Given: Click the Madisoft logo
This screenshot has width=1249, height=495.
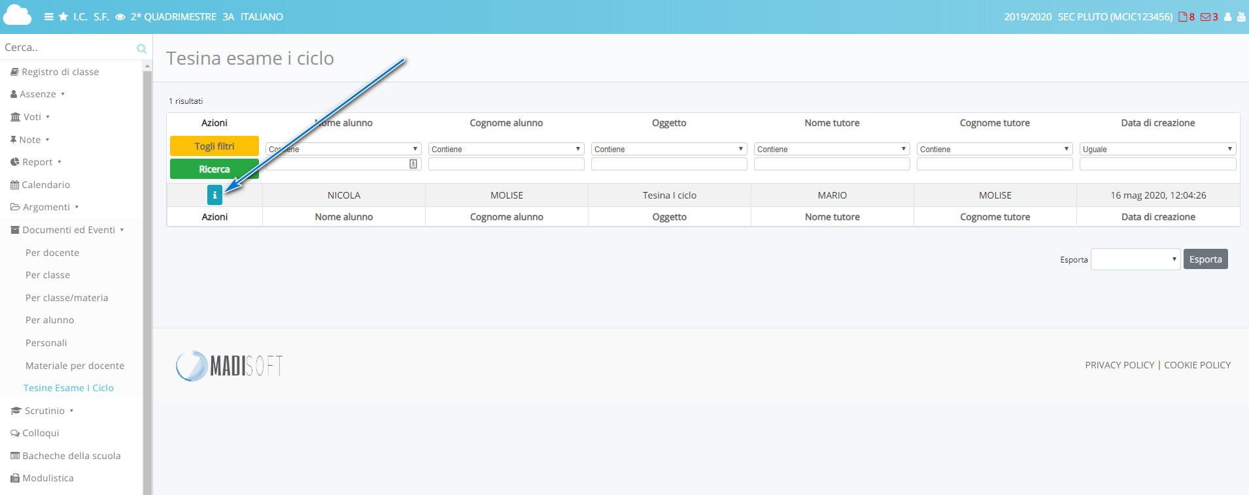Looking at the screenshot, I should click(230, 366).
